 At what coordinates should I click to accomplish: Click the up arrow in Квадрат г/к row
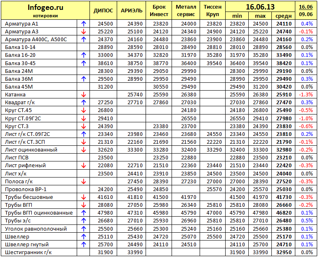[x=84, y=102]
